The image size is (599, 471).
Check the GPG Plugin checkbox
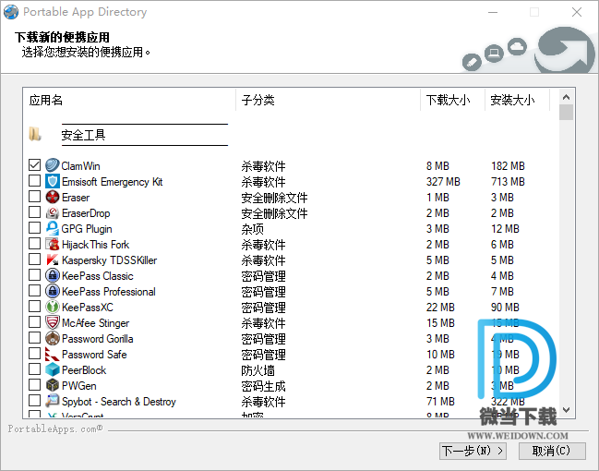pyautogui.click(x=34, y=227)
